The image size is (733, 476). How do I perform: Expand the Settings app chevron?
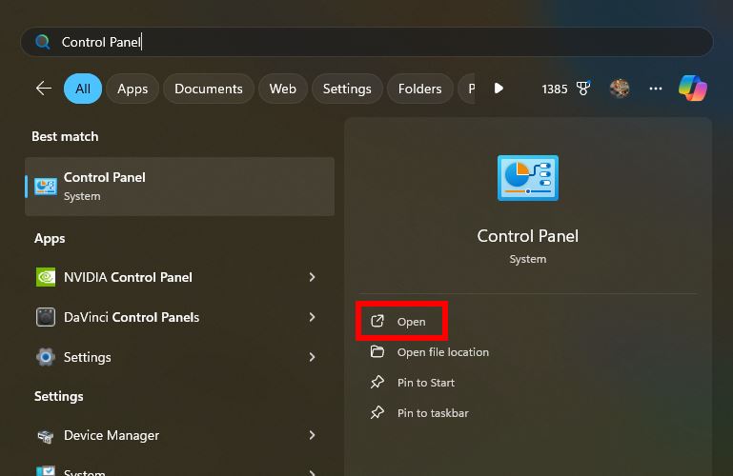pos(312,357)
